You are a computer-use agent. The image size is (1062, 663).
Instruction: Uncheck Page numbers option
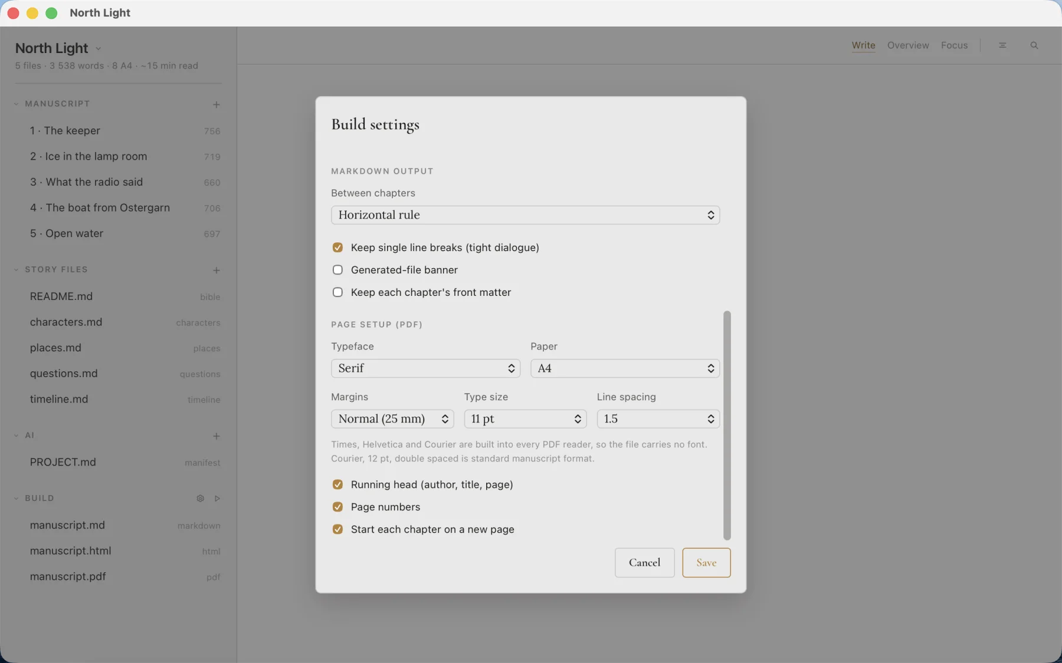[x=337, y=507]
